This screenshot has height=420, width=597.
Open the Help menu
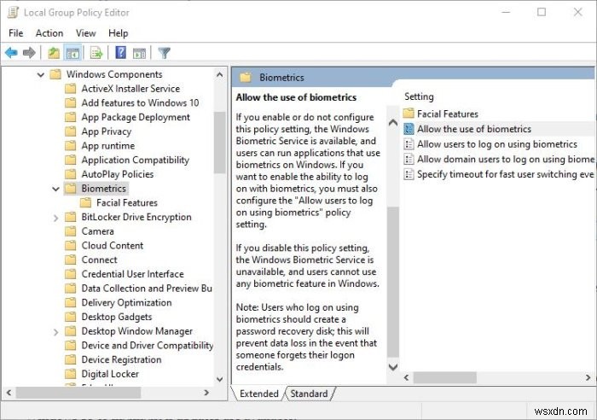(x=118, y=33)
